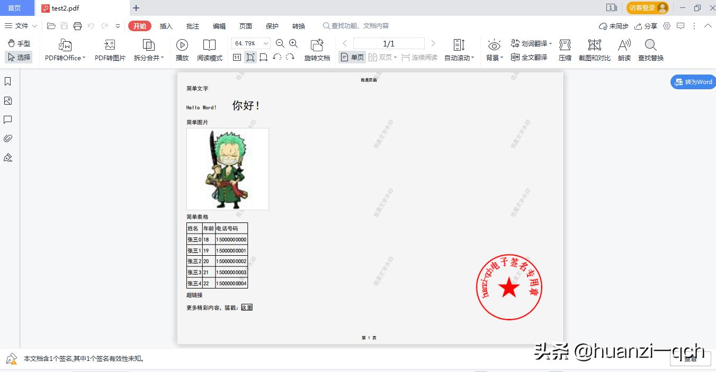Adjust the zoom level control showing 64.79%
Viewport: 716px width, 372px height.
pyautogui.click(x=249, y=43)
